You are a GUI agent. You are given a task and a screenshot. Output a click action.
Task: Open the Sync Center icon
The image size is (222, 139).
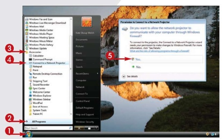[30, 88]
